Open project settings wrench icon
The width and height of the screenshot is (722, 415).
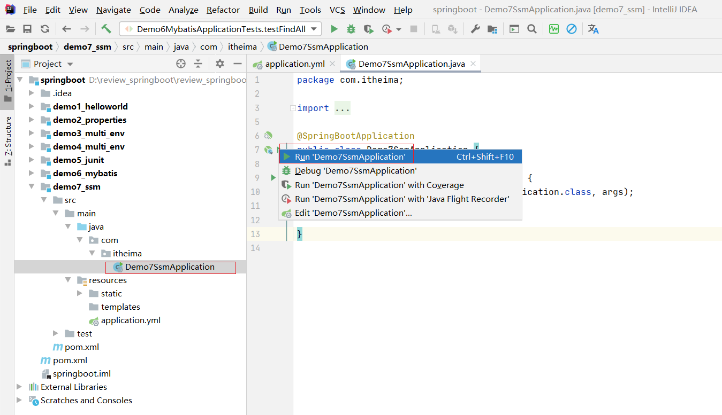(x=475, y=29)
